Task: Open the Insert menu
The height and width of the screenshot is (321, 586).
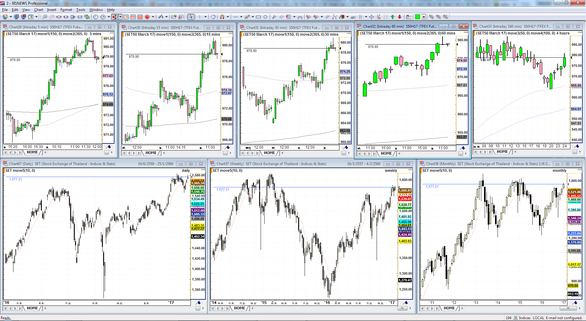Action: pos(52,10)
